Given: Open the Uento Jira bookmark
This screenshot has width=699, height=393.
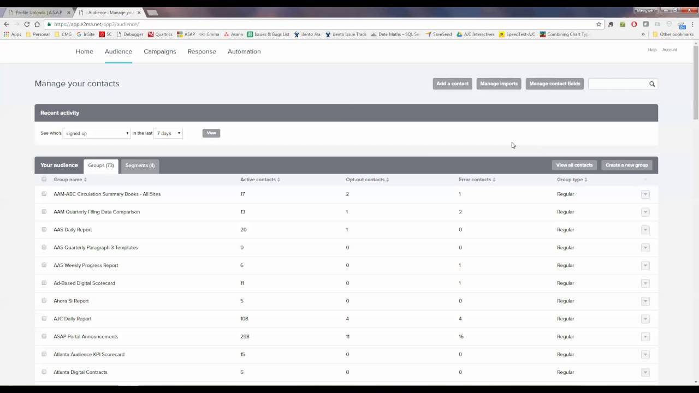Looking at the screenshot, I should pyautogui.click(x=307, y=34).
